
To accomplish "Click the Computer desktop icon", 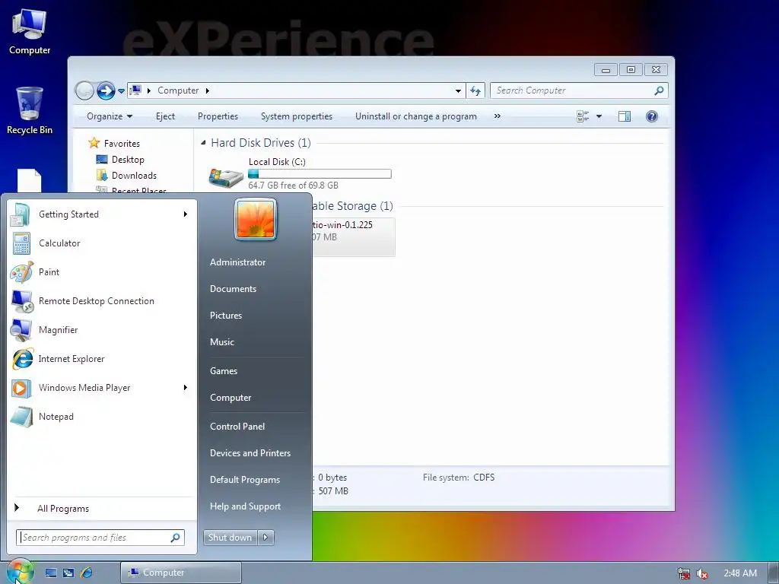I will tap(30, 32).
